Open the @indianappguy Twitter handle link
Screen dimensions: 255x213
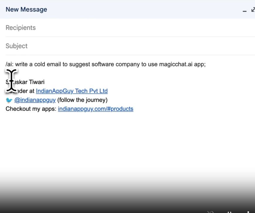tap(35, 100)
